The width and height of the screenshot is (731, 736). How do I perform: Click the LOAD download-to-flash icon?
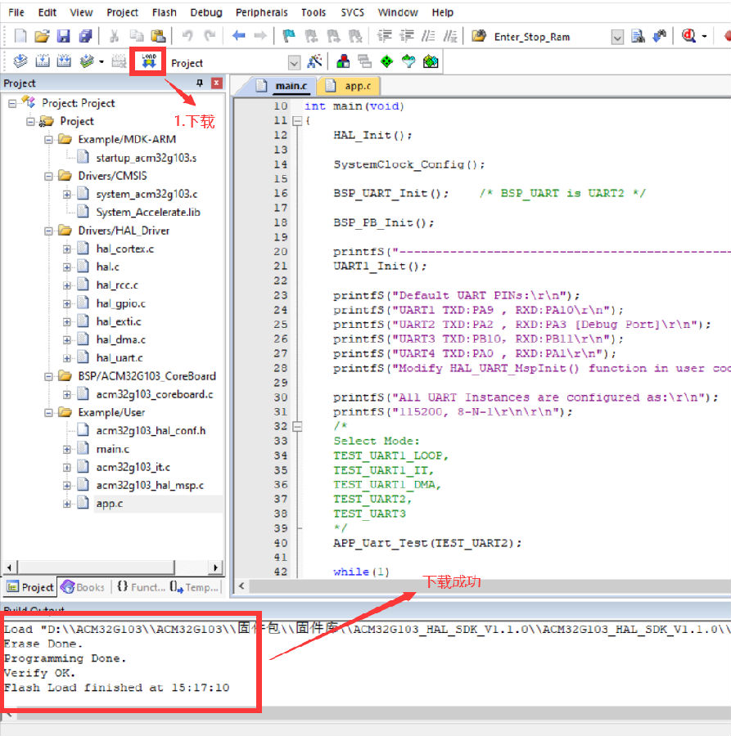[x=148, y=62]
